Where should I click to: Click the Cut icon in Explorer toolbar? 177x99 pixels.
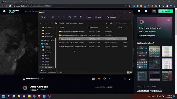[53, 17]
